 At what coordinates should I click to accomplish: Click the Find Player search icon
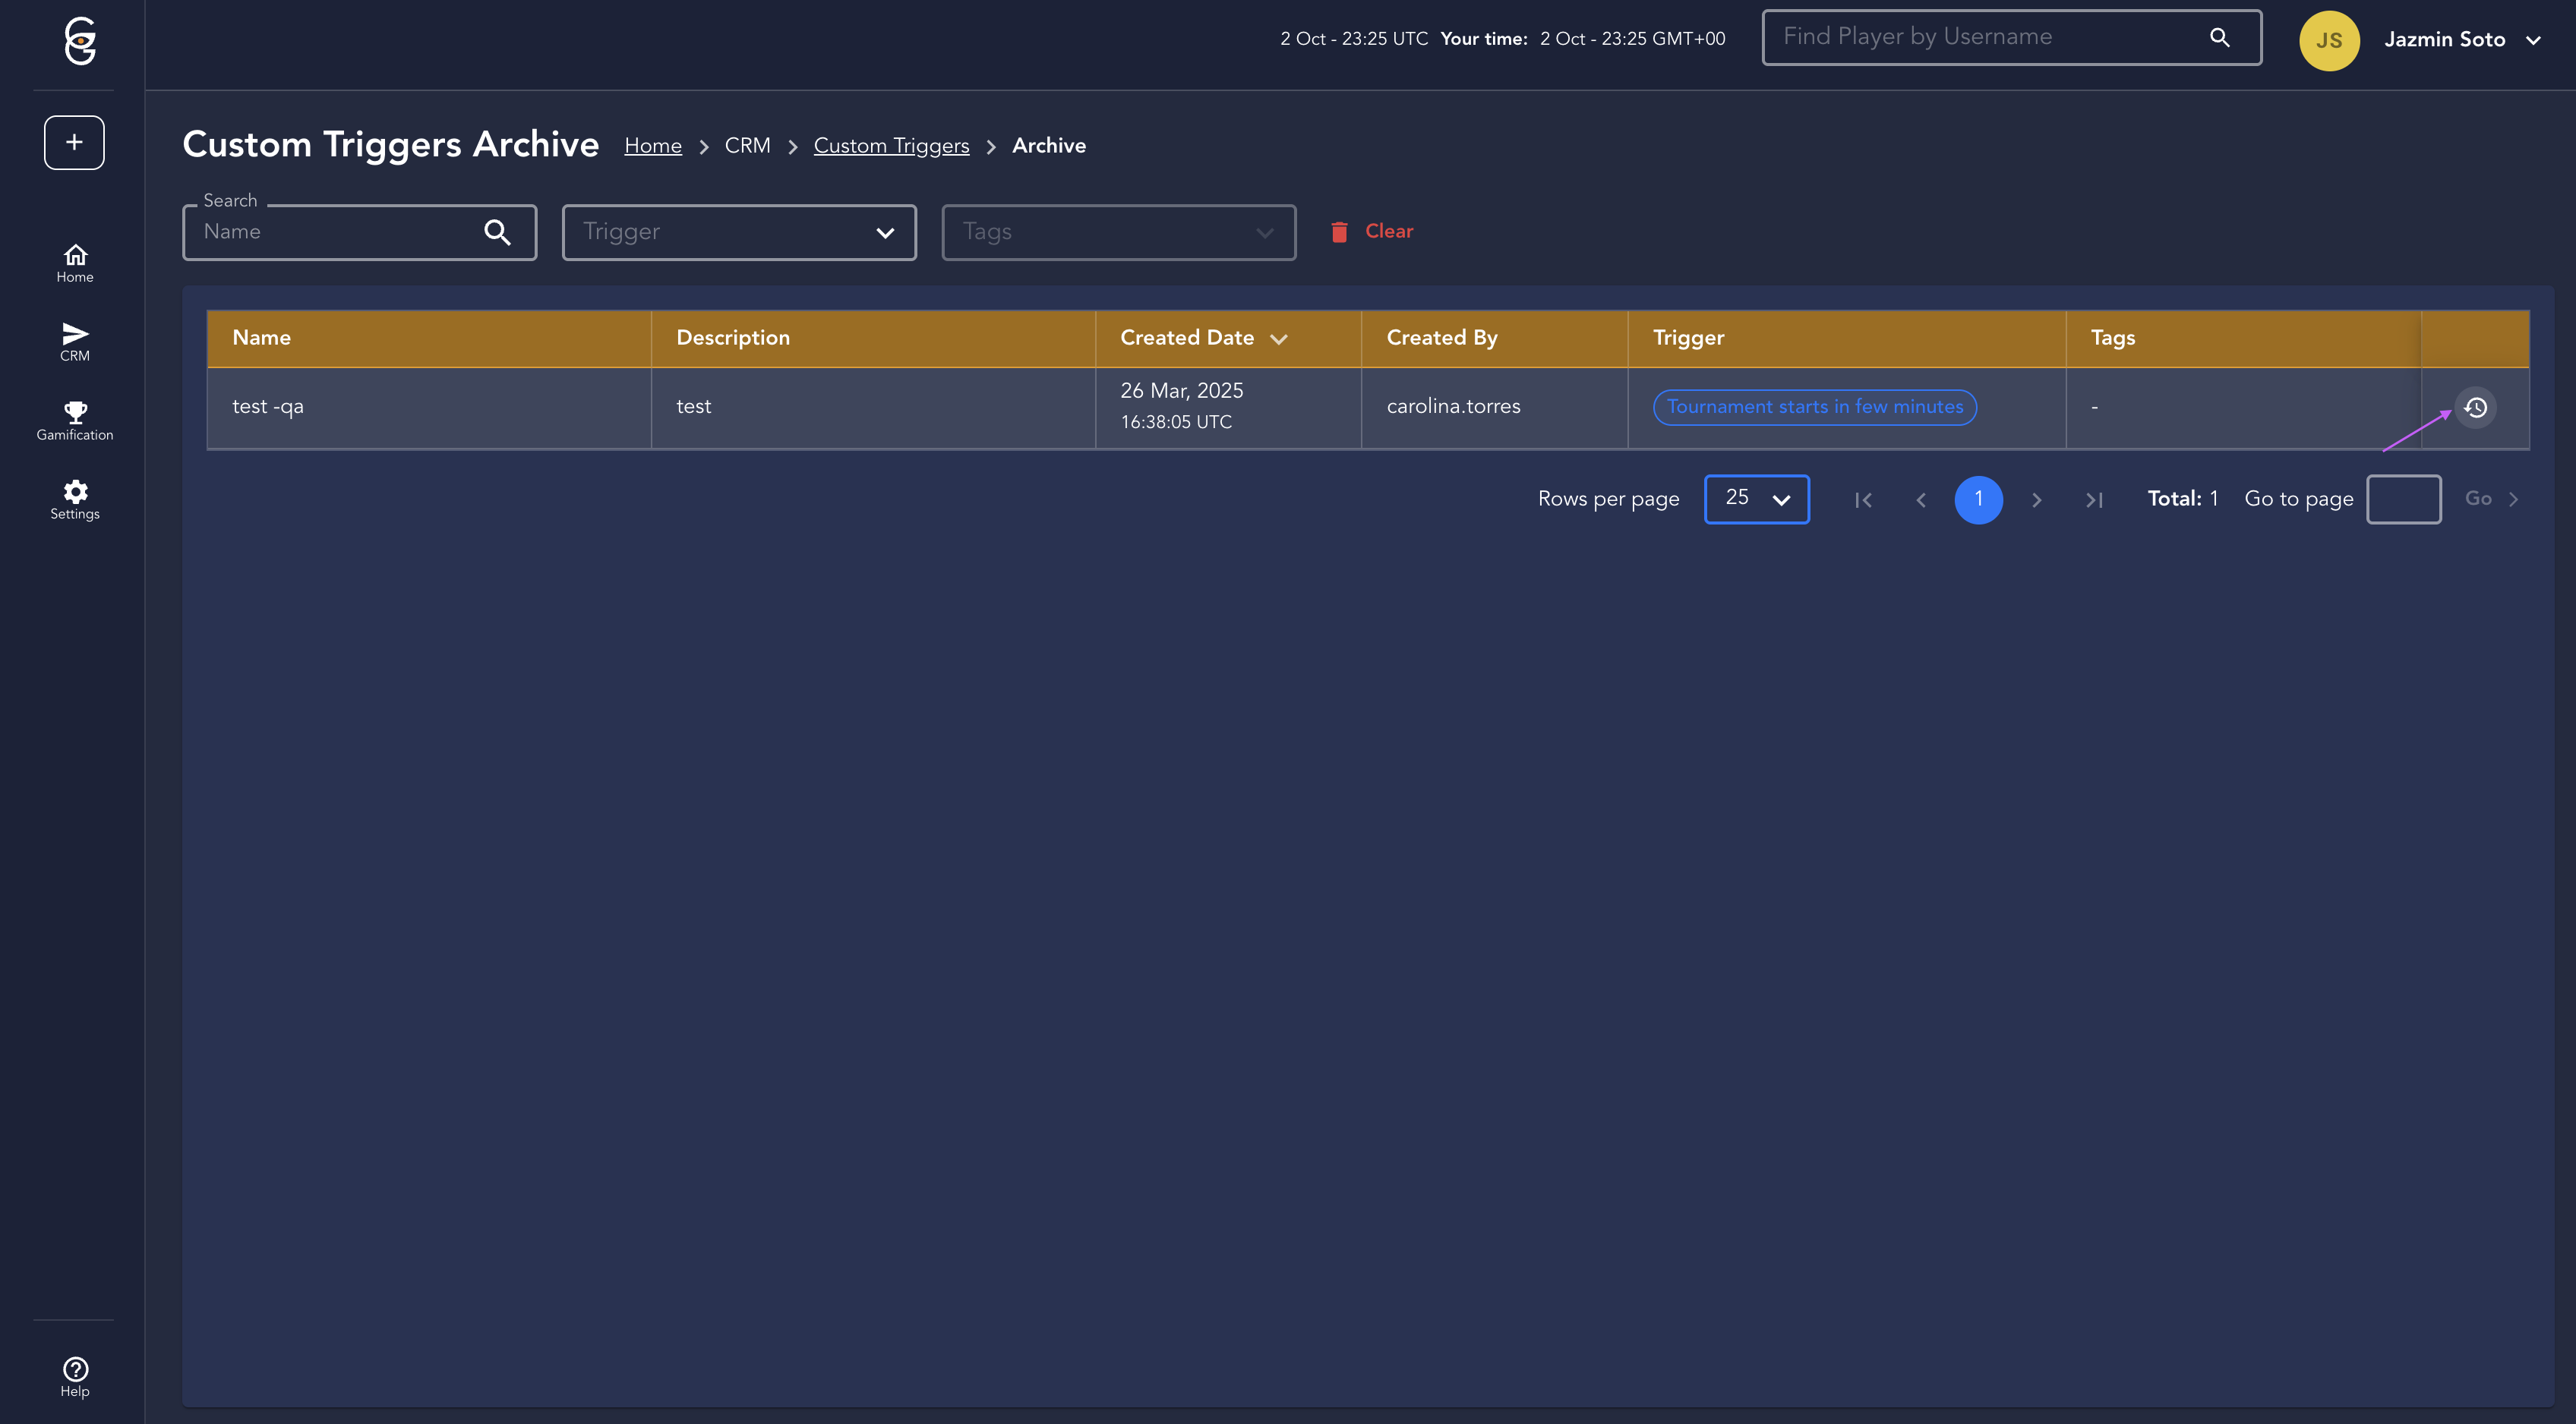pyautogui.click(x=2219, y=38)
